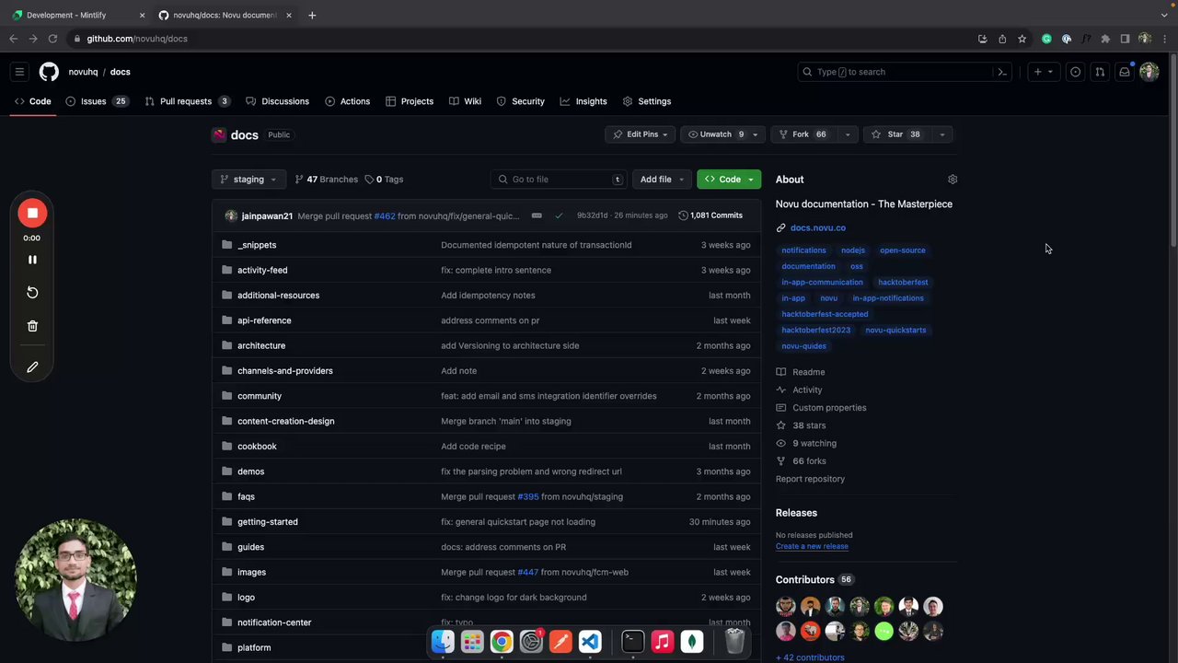This screenshot has height=663, width=1178.
Task: Open the Discussions tab
Action: pyautogui.click(x=277, y=101)
